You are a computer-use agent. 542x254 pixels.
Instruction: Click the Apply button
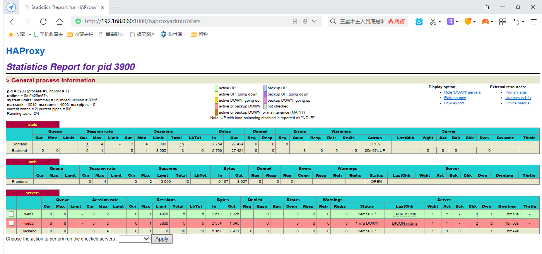pyautogui.click(x=162, y=239)
